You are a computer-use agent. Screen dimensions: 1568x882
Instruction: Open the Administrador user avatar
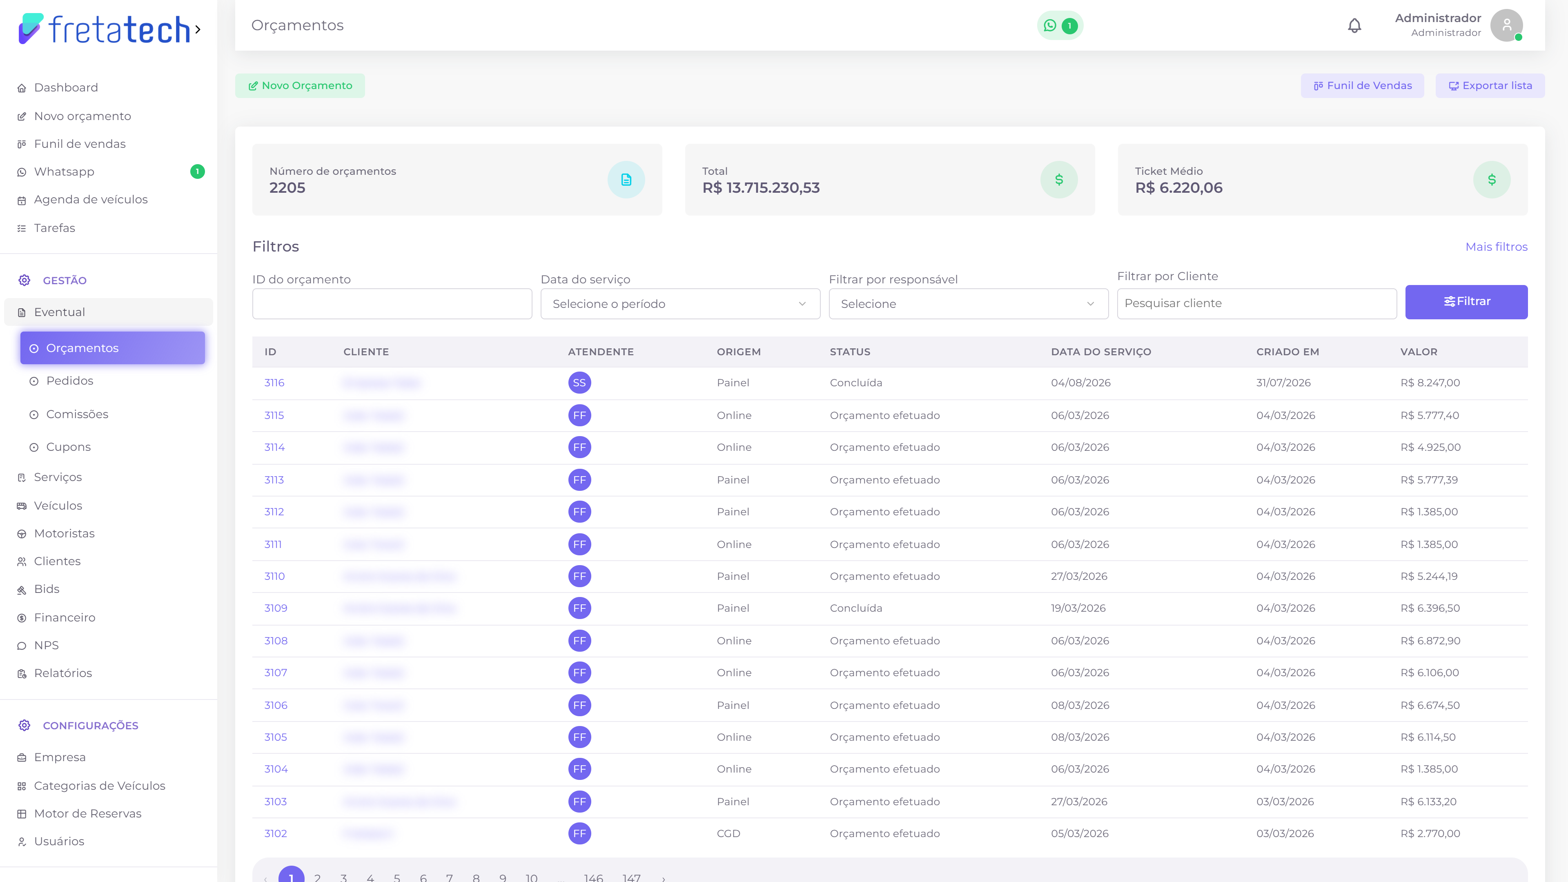pyautogui.click(x=1506, y=26)
